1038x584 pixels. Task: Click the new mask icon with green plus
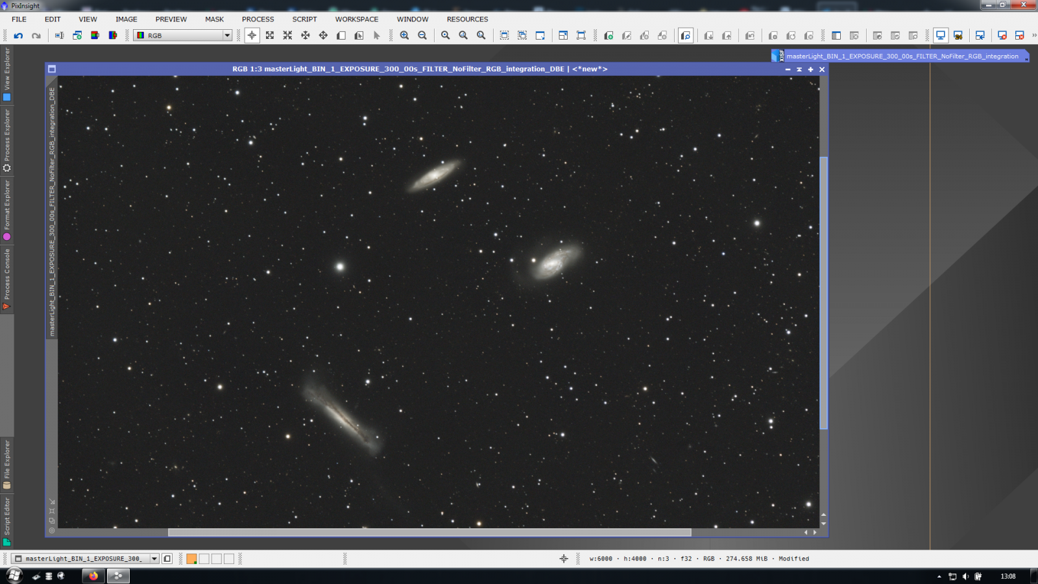609,36
